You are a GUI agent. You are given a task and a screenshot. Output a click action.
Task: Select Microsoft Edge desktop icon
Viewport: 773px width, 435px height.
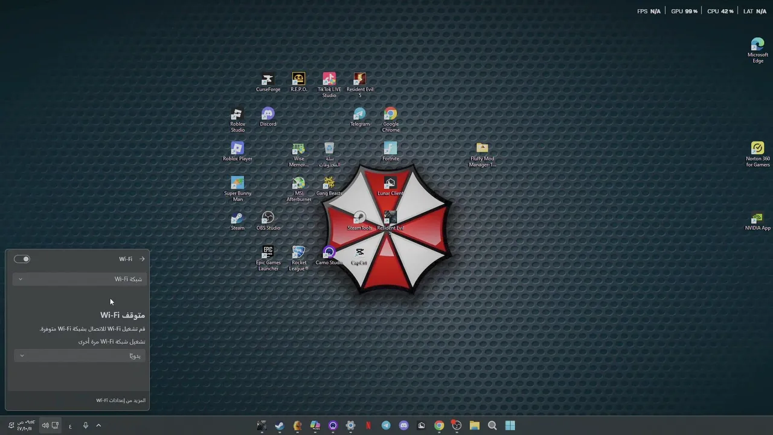757,51
